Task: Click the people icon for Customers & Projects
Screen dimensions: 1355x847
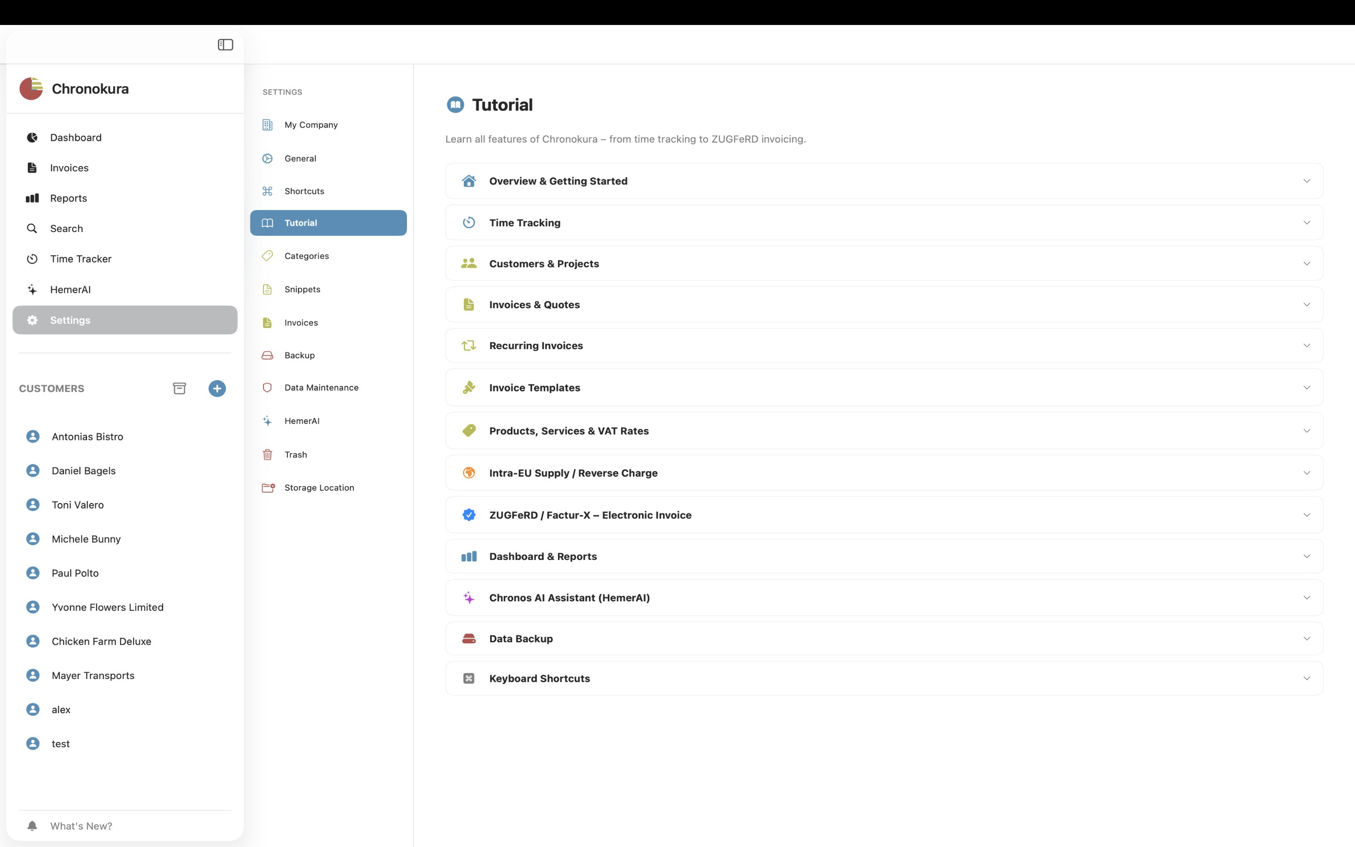Action: [469, 264]
